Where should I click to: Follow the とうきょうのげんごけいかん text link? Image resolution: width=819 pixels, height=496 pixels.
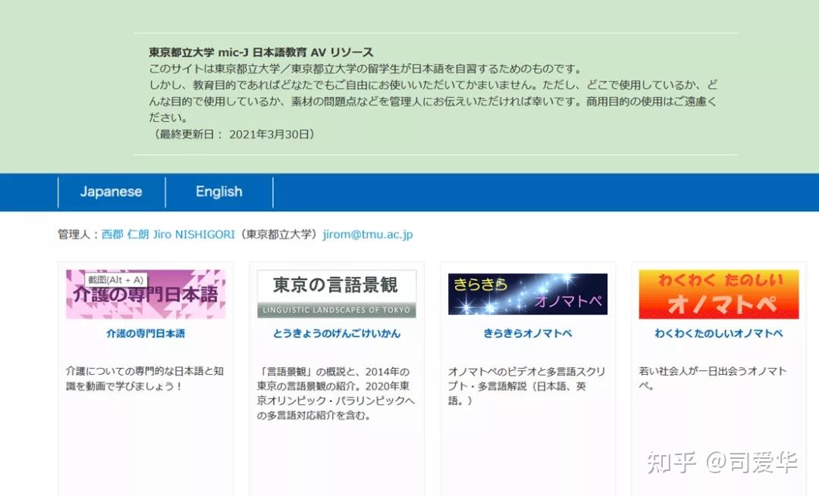[x=337, y=332]
